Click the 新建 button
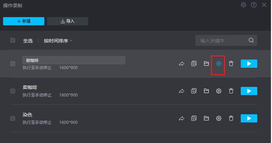The width and height of the screenshot is (272, 143). (24, 21)
